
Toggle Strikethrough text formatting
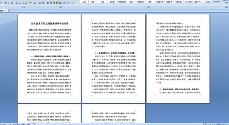pyautogui.click(x=17, y=3)
